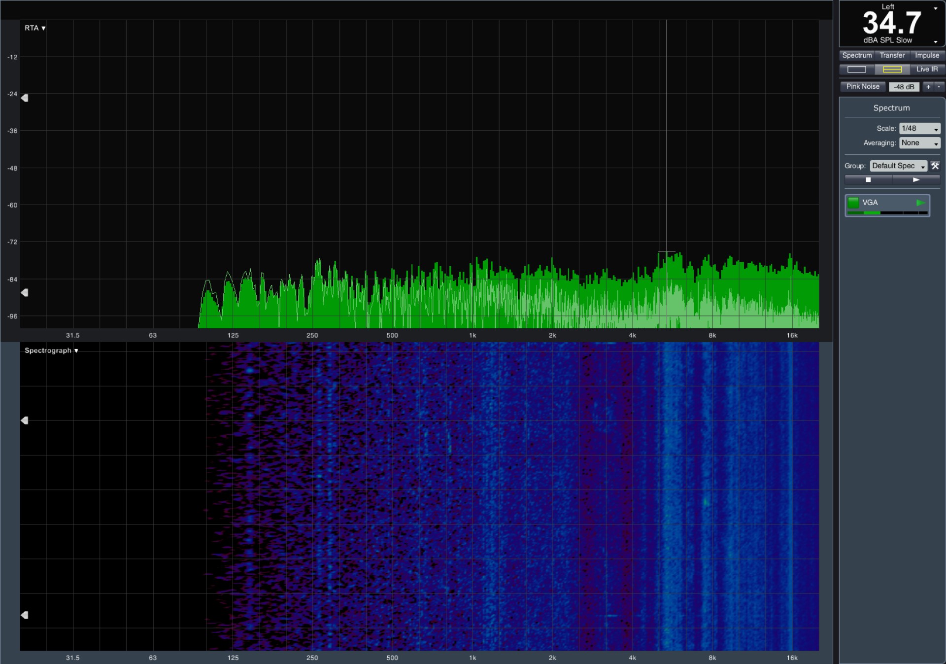Toggle Live IR view

[927, 70]
